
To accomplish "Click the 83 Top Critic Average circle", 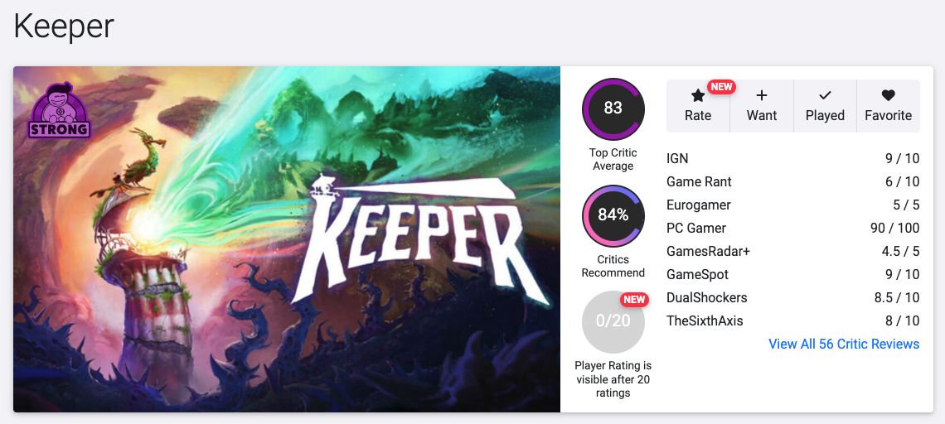I will 613,108.
